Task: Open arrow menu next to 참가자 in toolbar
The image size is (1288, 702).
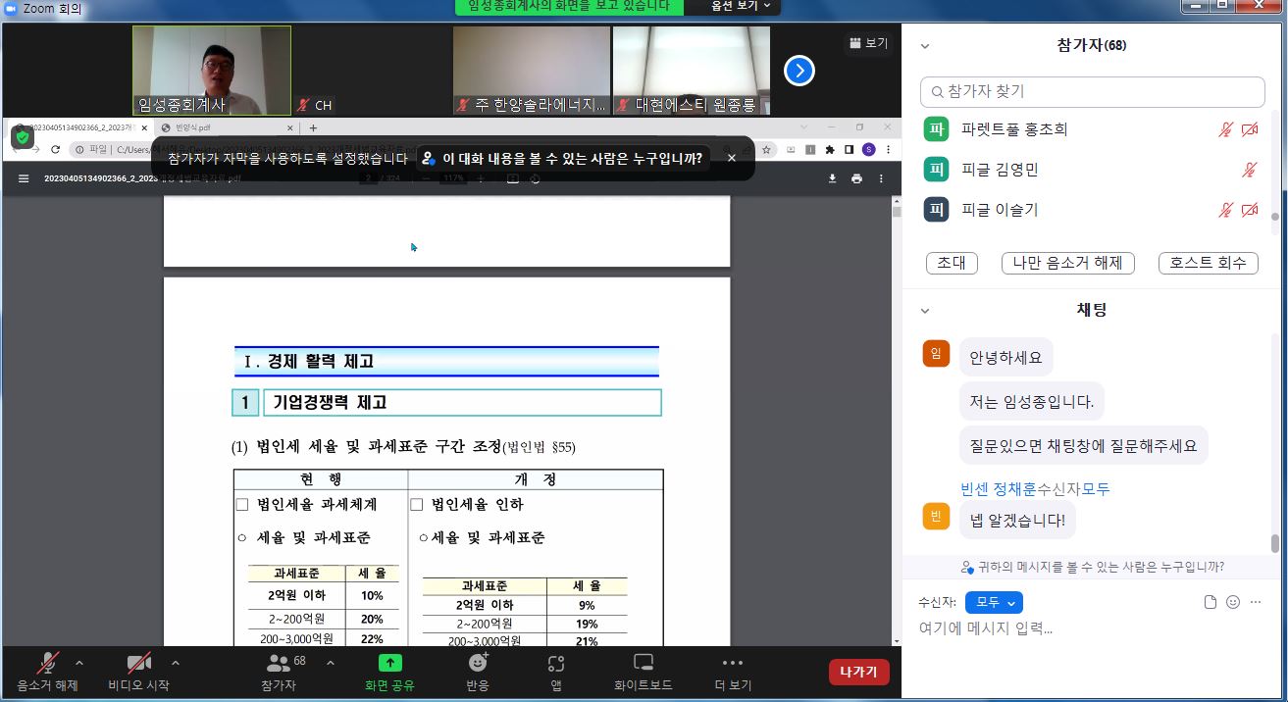Action: (x=330, y=663)
